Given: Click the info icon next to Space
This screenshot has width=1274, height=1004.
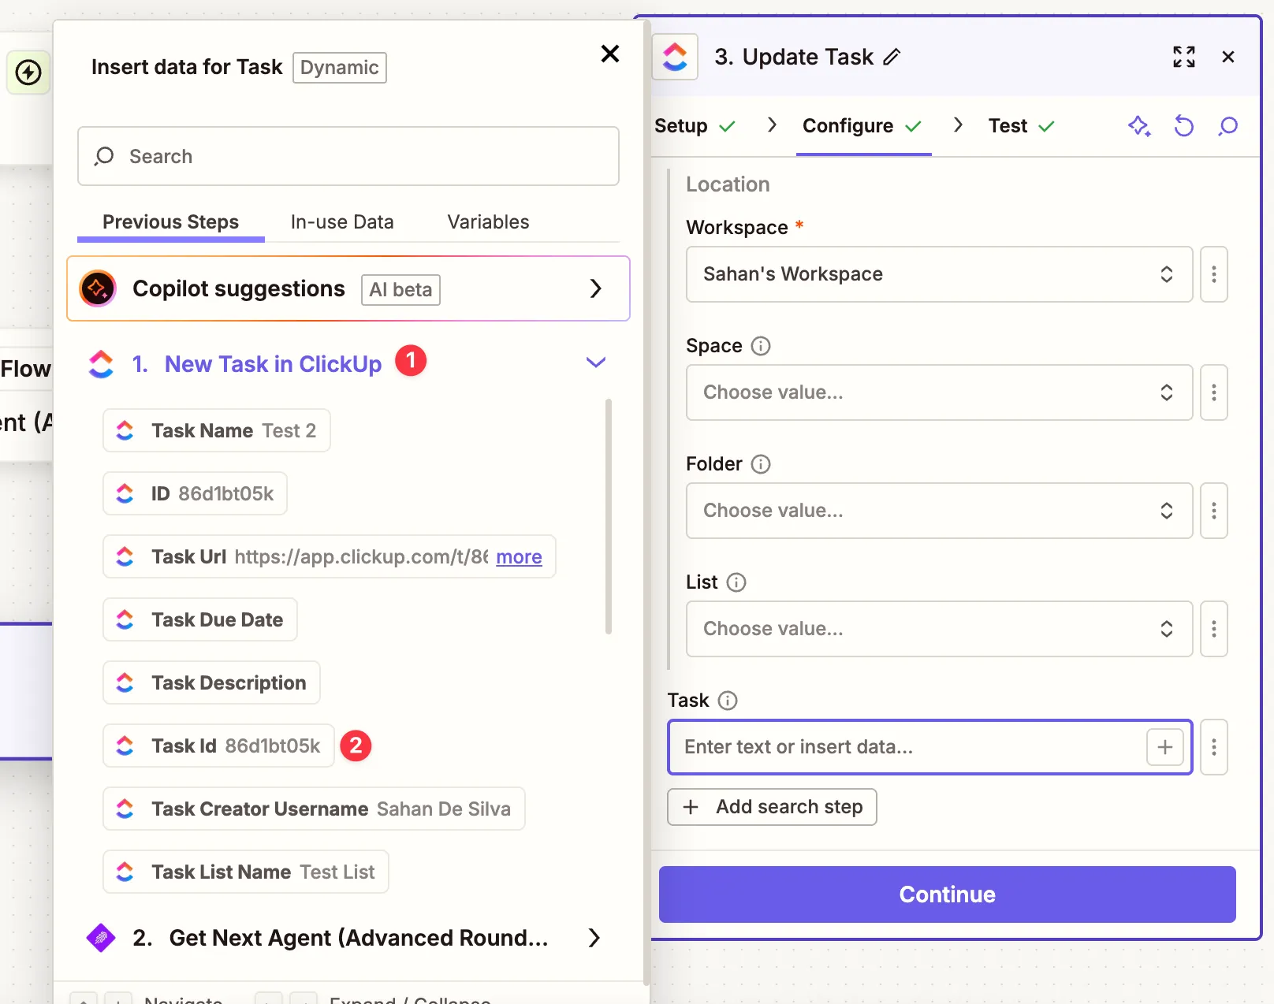Looking at the screenshot, I should pos(760,346).
